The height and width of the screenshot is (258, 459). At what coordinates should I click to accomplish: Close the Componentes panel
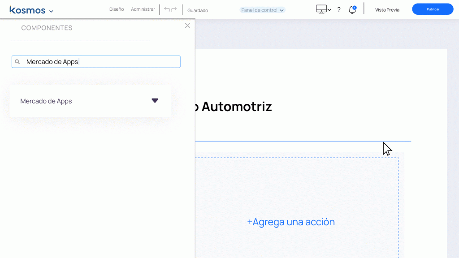click(x=188, y=26)
